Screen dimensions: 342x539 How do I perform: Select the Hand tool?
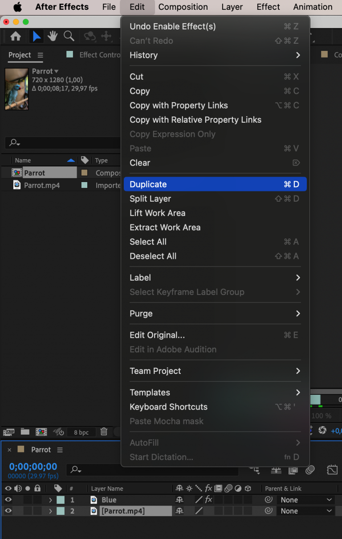[53, 37]
